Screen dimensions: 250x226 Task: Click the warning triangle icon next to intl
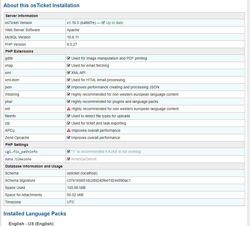(69, 109)
